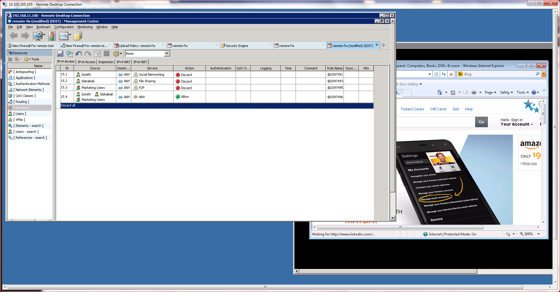Expand the monitoring chart dropdown arrow
Screen dimensions: 560x292
pos(70,35)
